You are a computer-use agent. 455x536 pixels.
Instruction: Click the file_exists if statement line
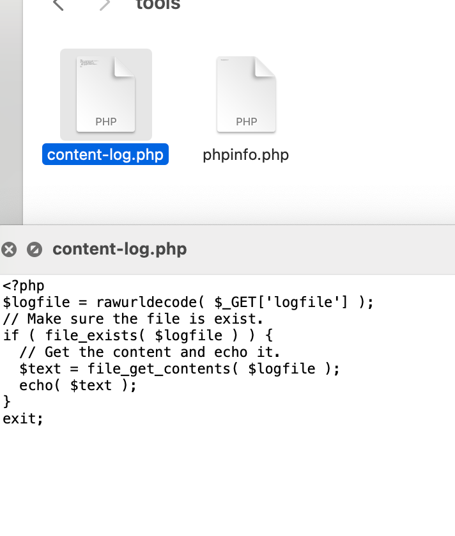[137, 335]
